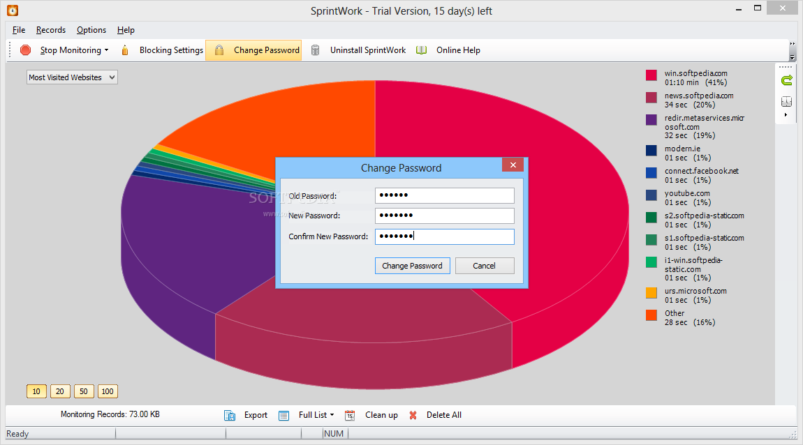Click the Uninstall SprintWork label
The image size is (803, 445).
(x=368, y=50)
